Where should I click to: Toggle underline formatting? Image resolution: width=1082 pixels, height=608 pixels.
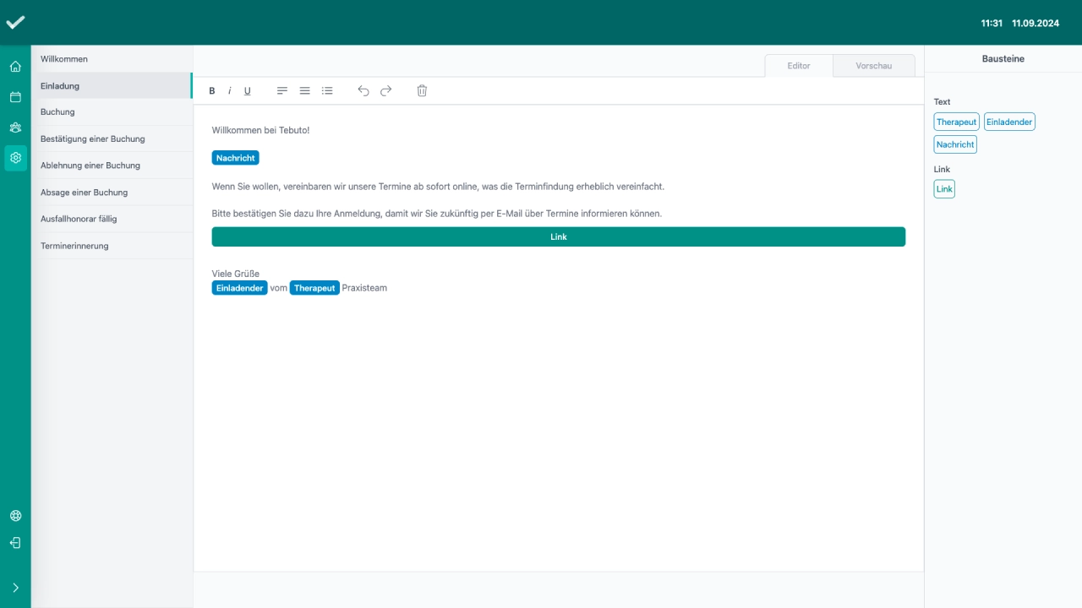pyautogui.click(x=247, y=91)
